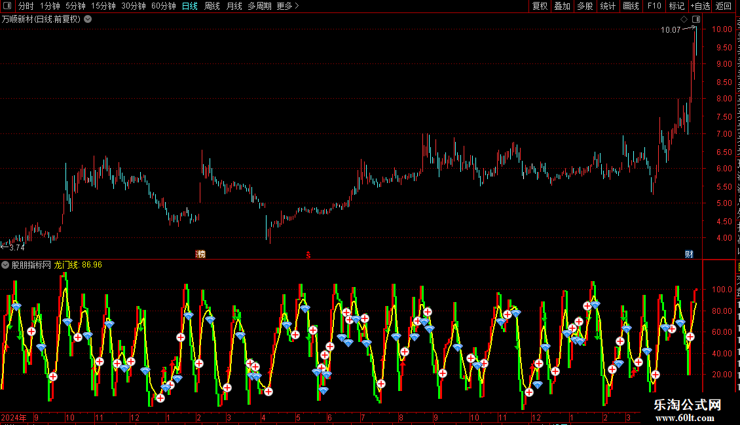Select the 60分钟 period

tap(164, 6)
